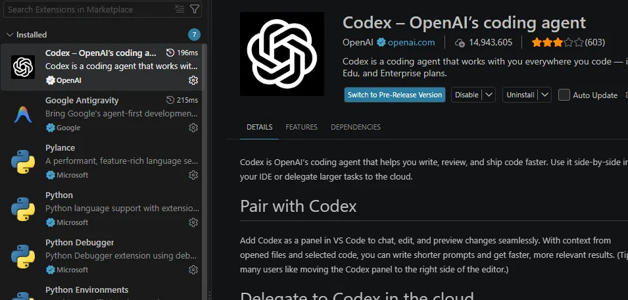Click verified badge beside Pylance's Microsoft publisher
The image size is (628, 300).
[x=50, y=174]
